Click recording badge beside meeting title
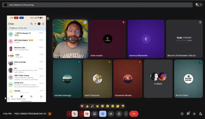Viewport: 205px width, 119px height. point(50,114)
